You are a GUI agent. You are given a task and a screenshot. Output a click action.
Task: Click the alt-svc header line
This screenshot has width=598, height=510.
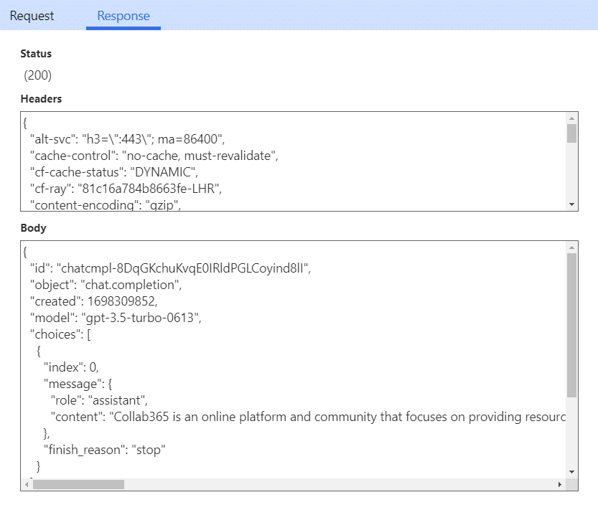tap(127, 139)
